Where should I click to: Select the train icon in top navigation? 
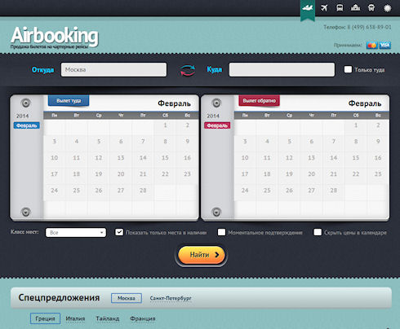coord(371,8)
